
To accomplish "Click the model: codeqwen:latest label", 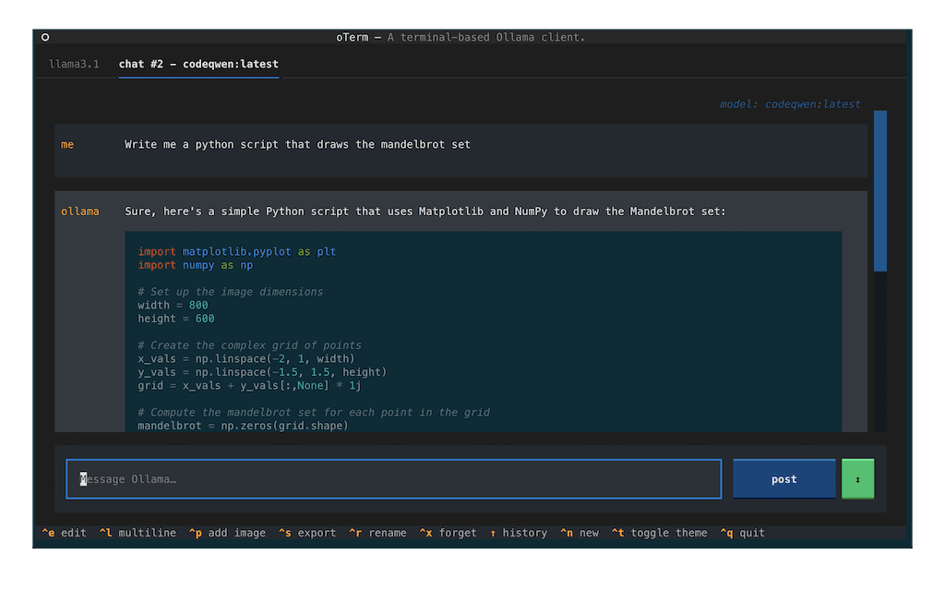I will (x=790, y=104).
